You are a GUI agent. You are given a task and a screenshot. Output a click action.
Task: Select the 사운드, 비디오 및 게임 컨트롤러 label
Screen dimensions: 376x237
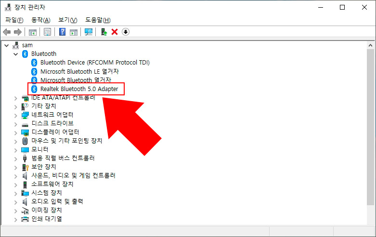tap(73, 175)
